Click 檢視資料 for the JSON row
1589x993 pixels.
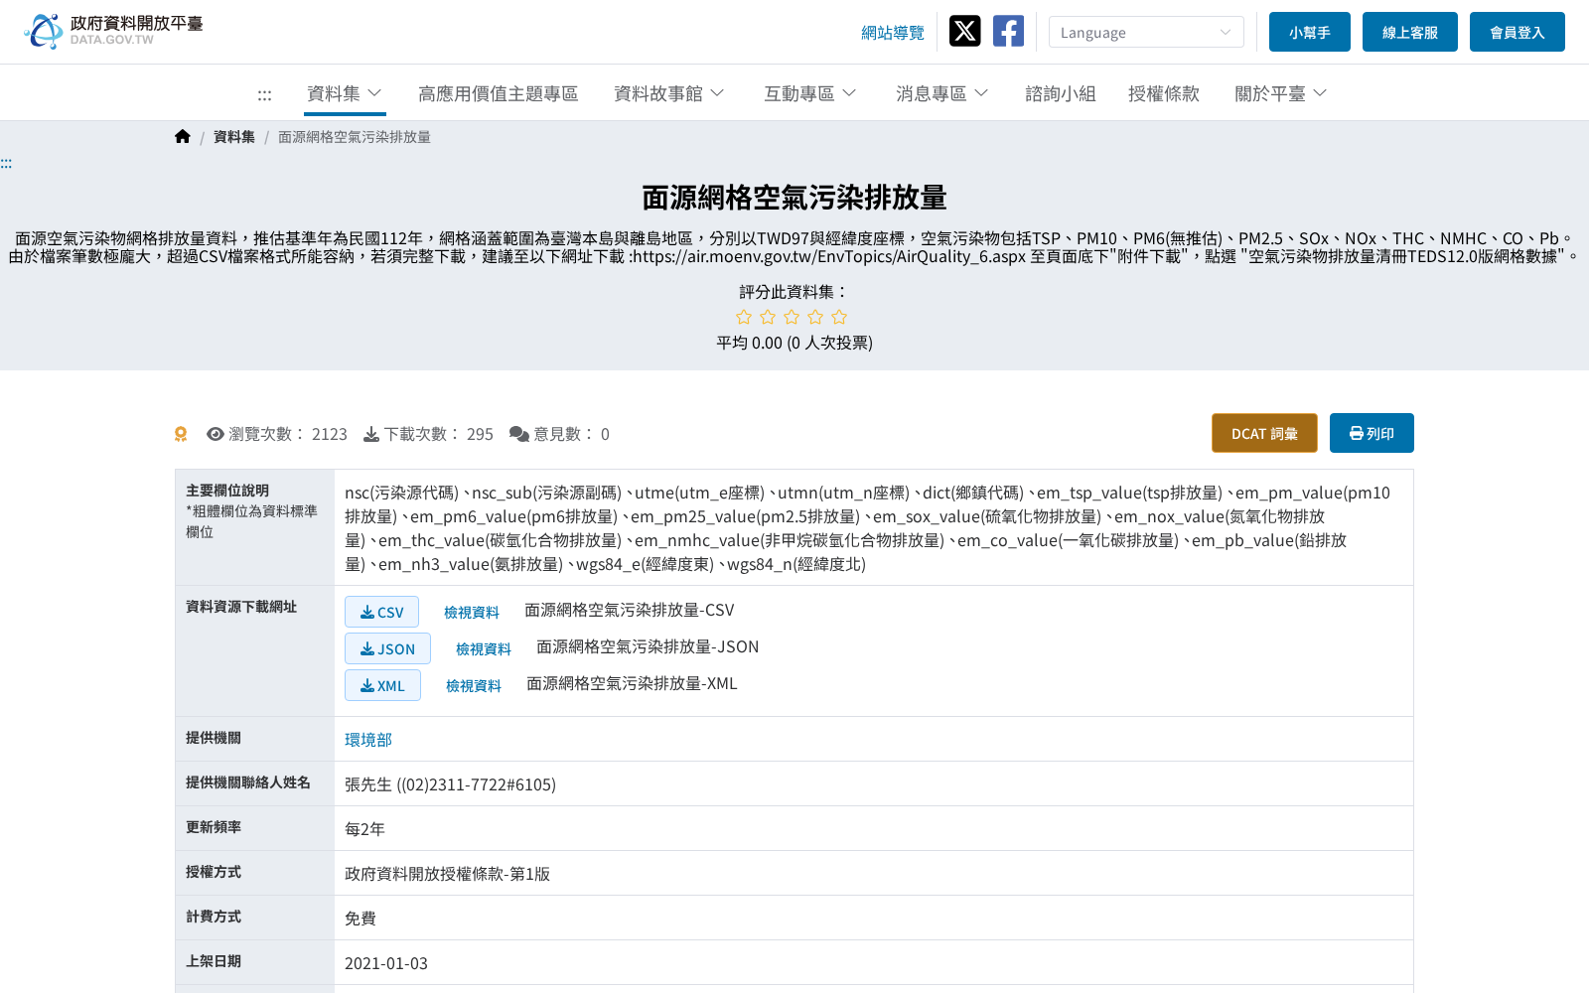coord(484,649)
